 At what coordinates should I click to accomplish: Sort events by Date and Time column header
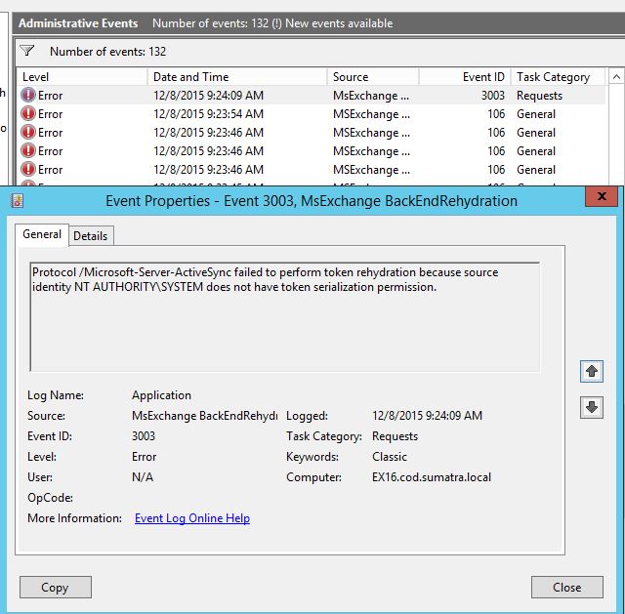237,76
